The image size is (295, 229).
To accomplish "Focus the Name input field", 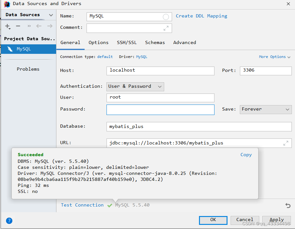I will tap(129, 17).
